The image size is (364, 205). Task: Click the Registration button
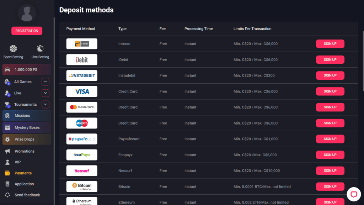27,31
